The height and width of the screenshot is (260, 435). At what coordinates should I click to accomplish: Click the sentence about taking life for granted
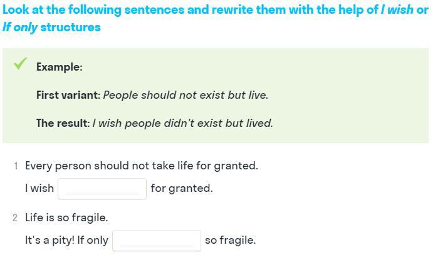pyautogui.click(x=142, y=166)
